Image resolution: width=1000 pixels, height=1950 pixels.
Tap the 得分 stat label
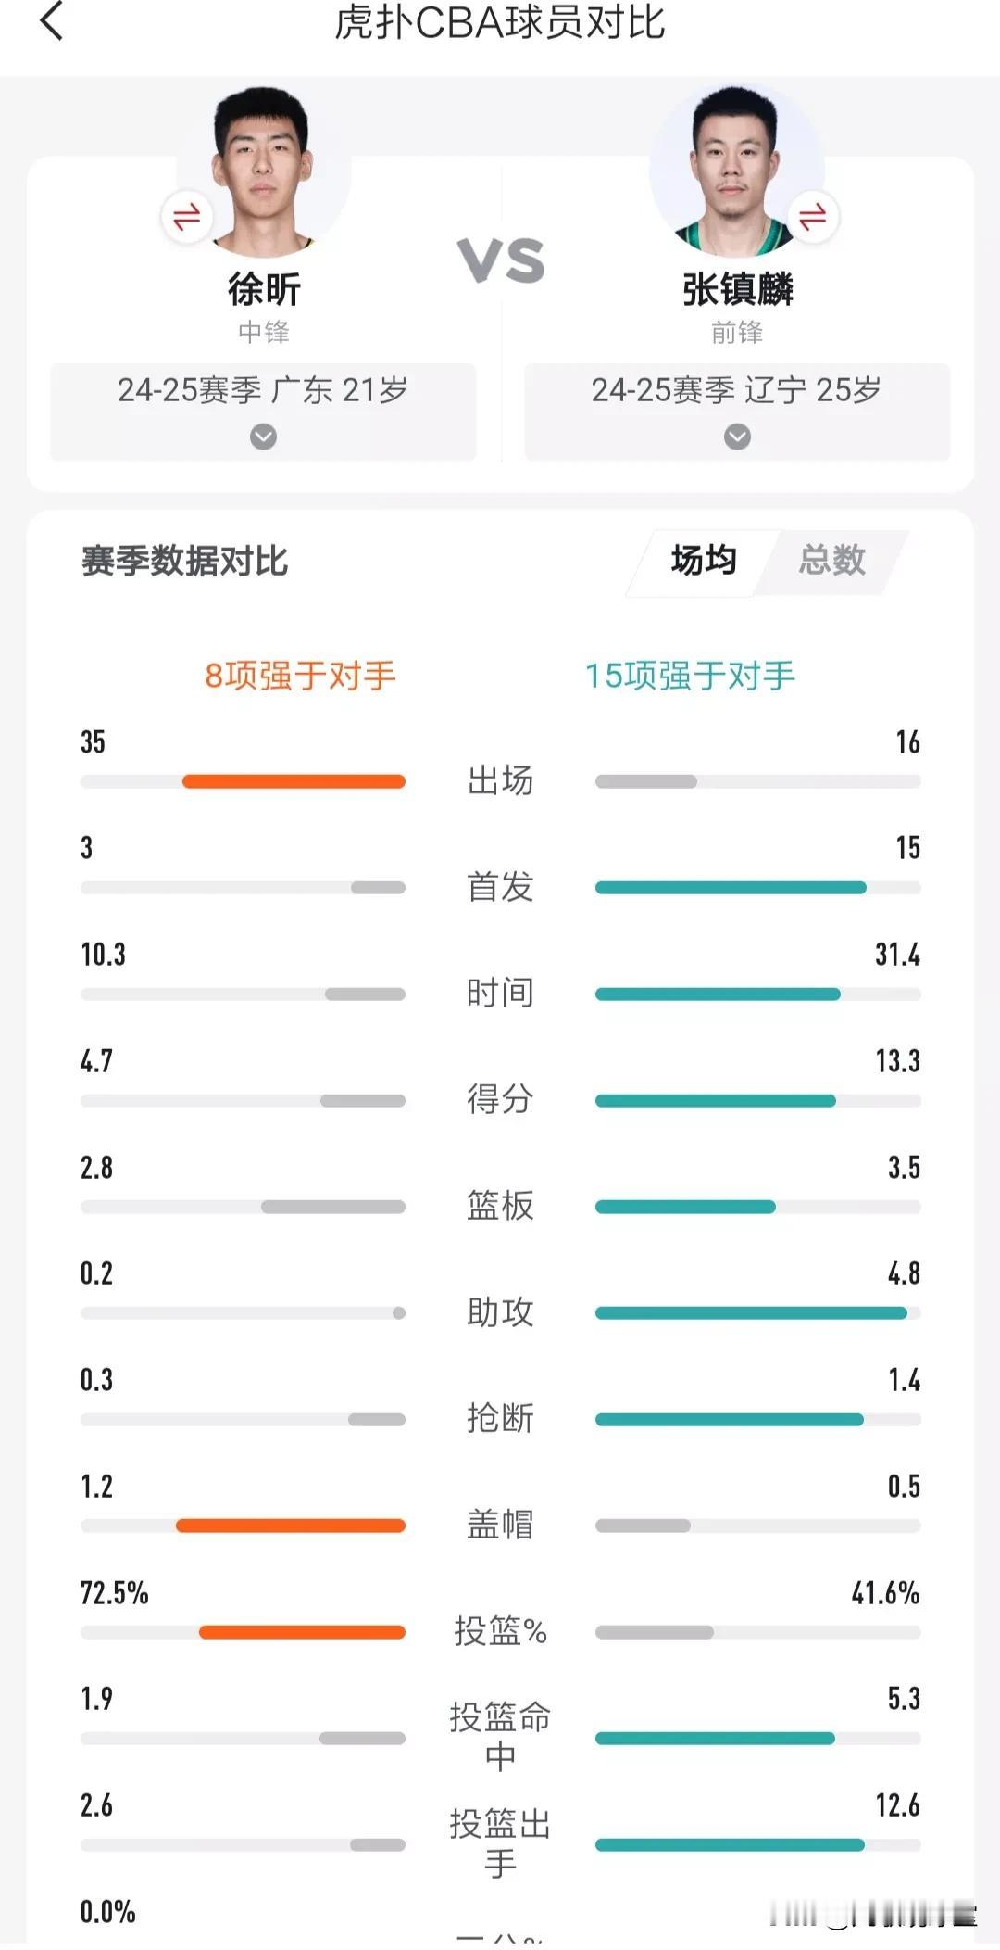coord(500,1099)
